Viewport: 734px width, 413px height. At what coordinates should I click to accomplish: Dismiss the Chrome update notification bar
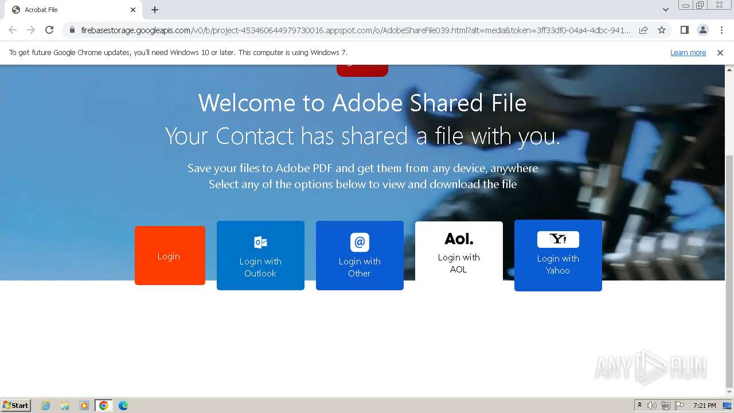pos(720,53)
